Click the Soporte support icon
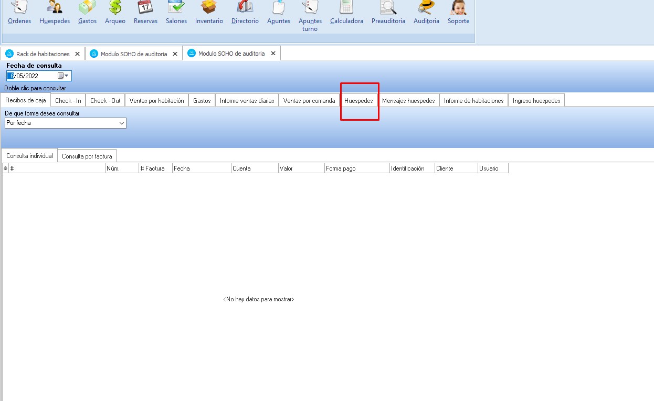This screenshot has height=401, width=654. tap(458, 8)
